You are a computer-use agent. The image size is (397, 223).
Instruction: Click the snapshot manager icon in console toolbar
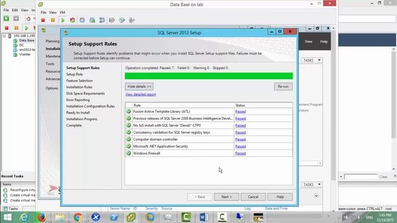point(102,20)
